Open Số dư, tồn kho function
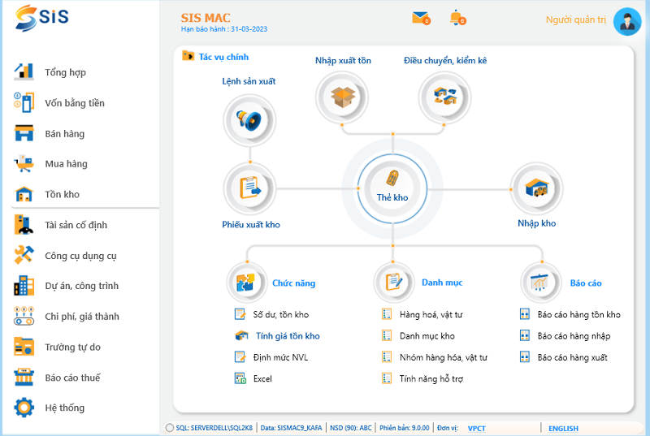650x436 pixels. [280, 314]
